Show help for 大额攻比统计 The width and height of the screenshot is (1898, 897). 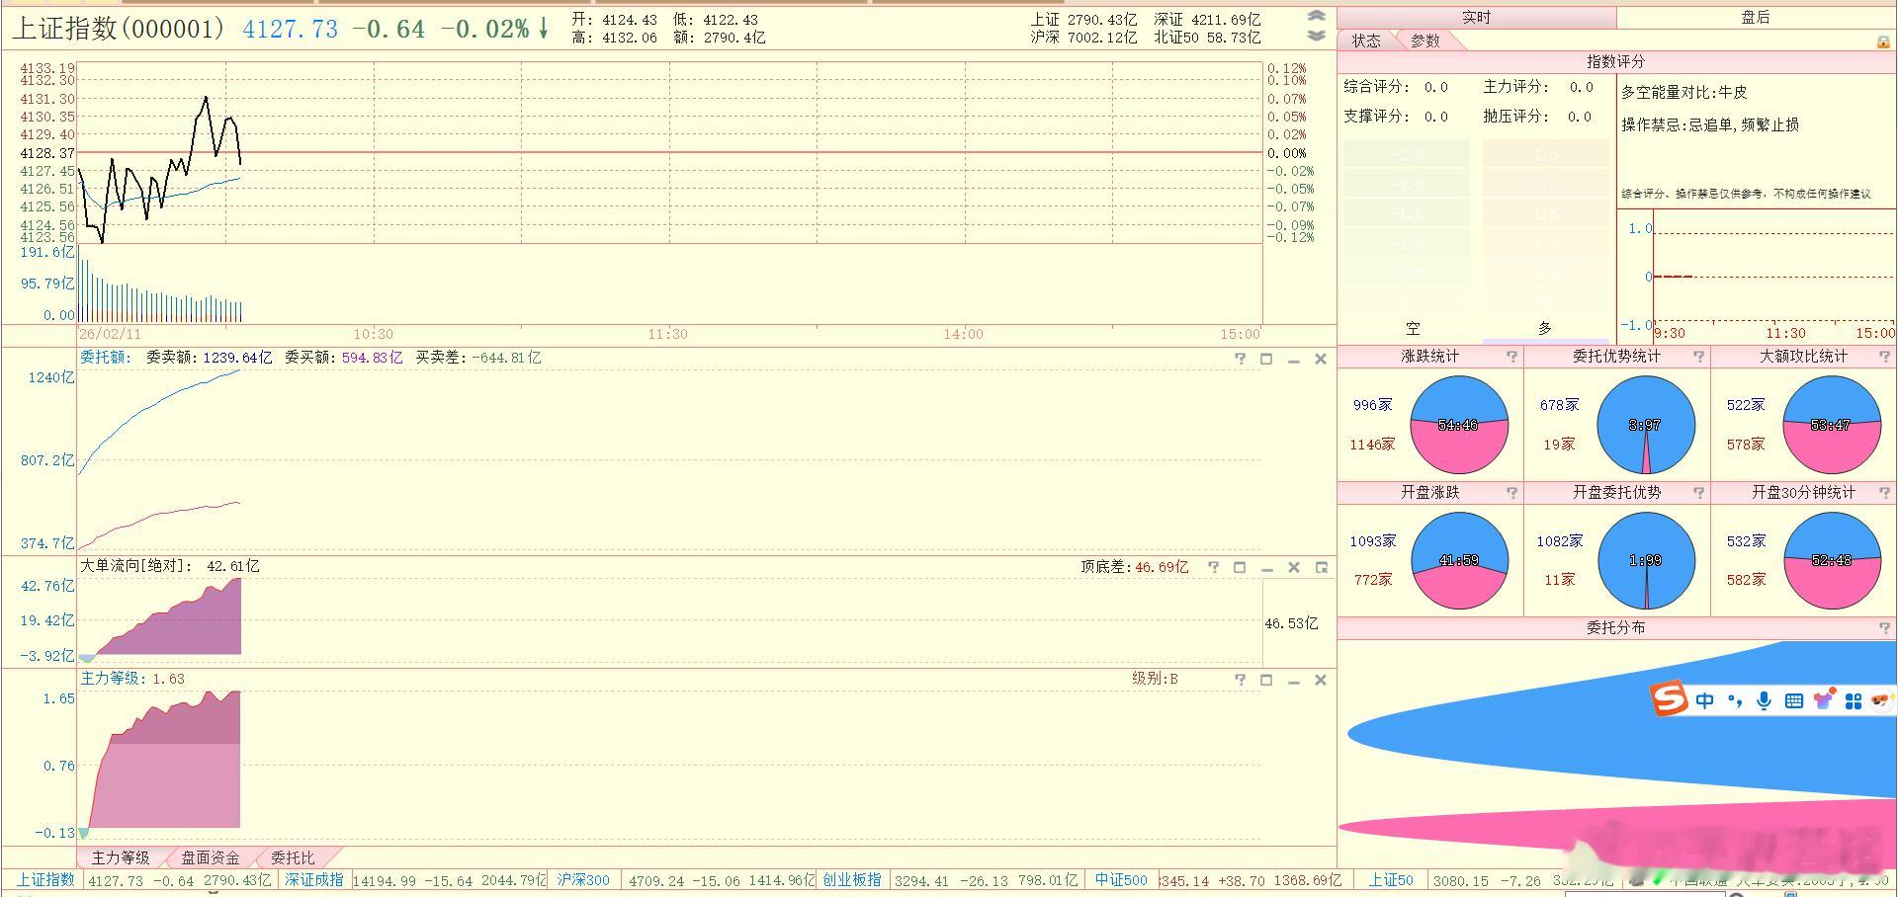[x=1884, y=357]
